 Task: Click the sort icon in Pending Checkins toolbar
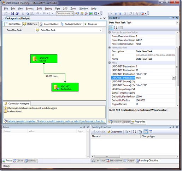click(x=134, y=132)
